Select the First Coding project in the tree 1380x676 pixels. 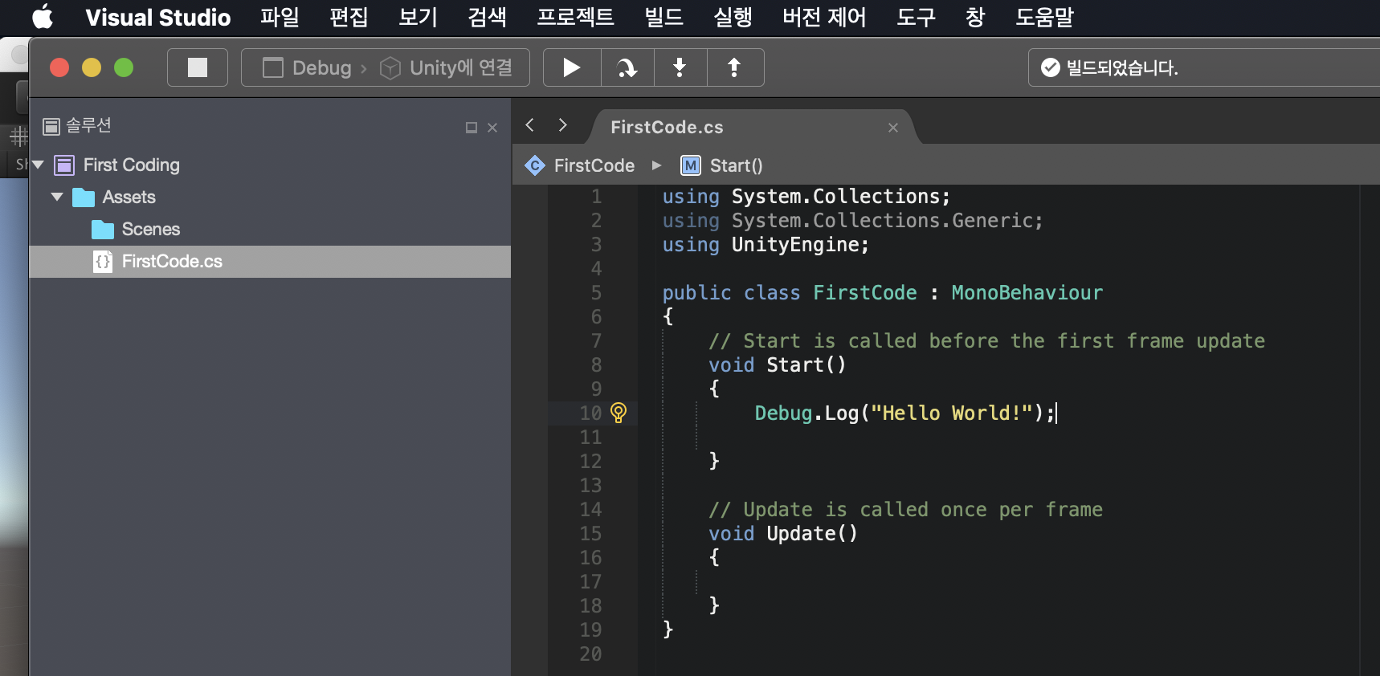[x=132, y=165]
